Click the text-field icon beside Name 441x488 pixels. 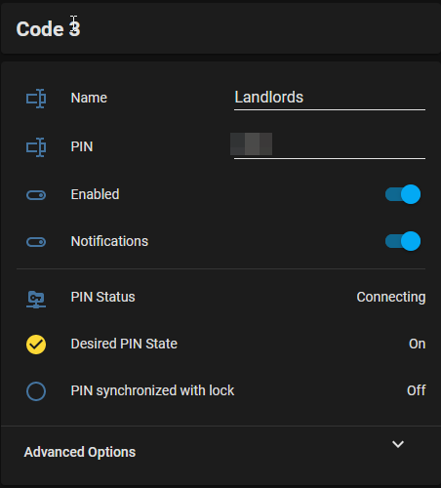(x=36, y=99)
